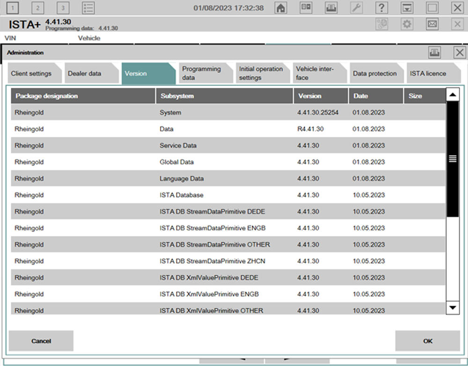Click version R4.41.30 cell
Screen dimensions: 468x366
pos(310,129)
